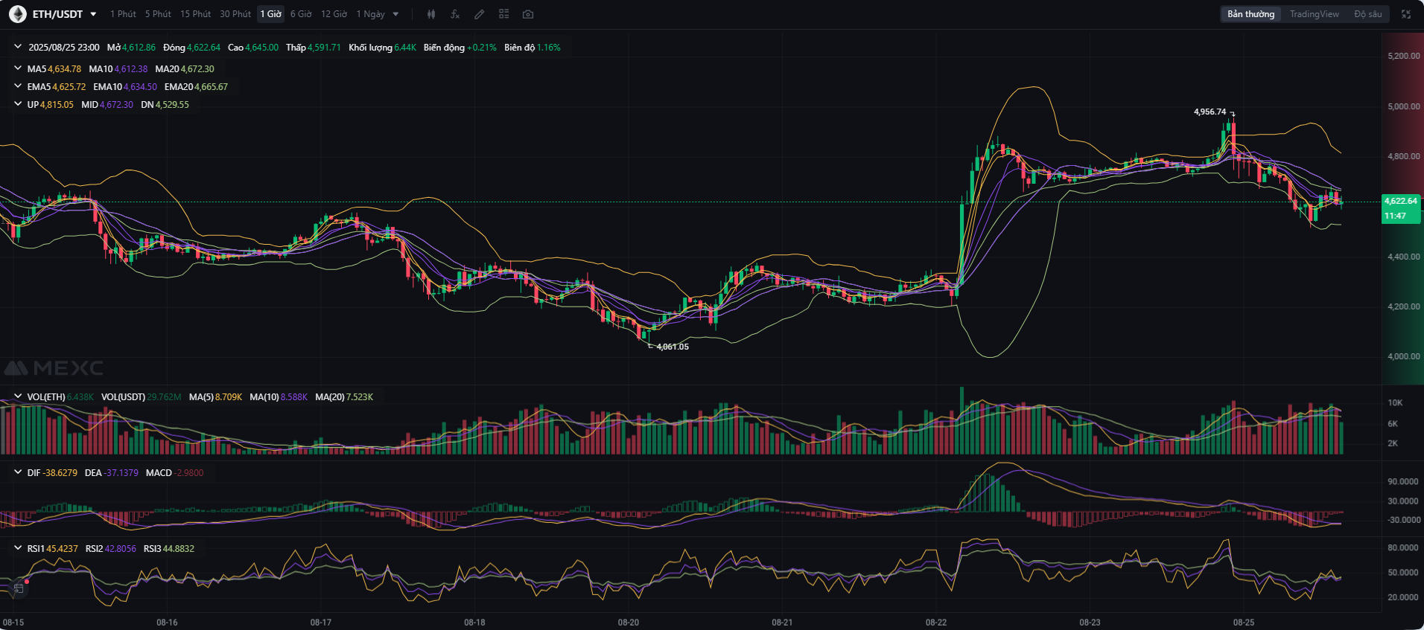The image size is (1424, 630).
Task: Click the 5,200.00 price axis label
Action: pos(1404,56)
